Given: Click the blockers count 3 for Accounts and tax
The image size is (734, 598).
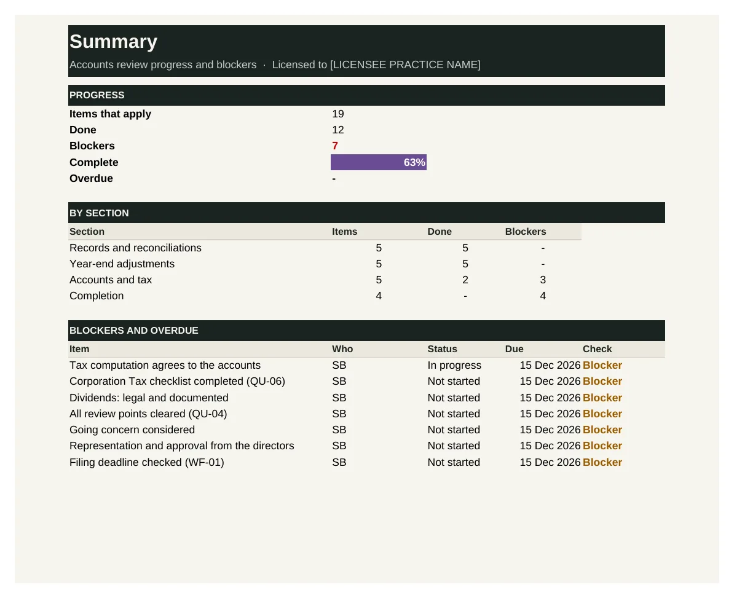Looking at the screenshot, I should (543, 280).
